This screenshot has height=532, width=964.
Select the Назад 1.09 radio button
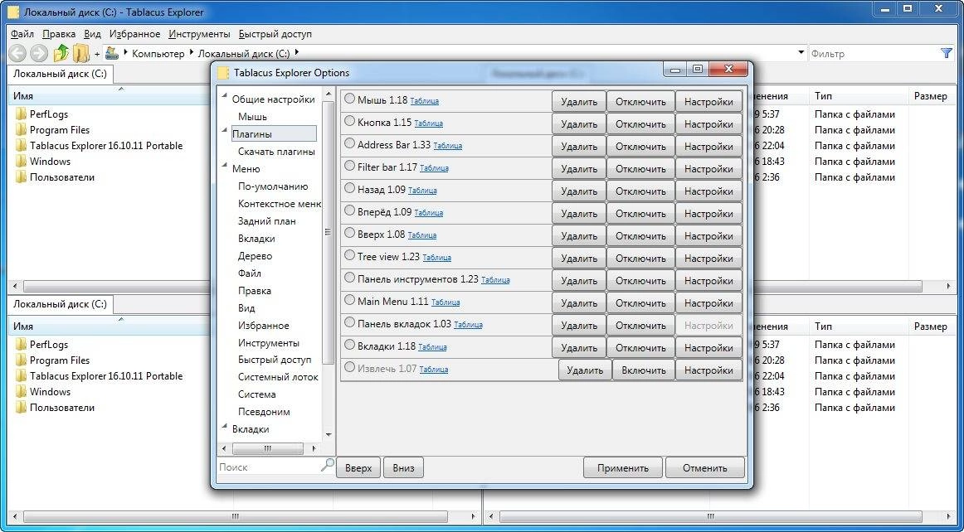coord(350,188)
